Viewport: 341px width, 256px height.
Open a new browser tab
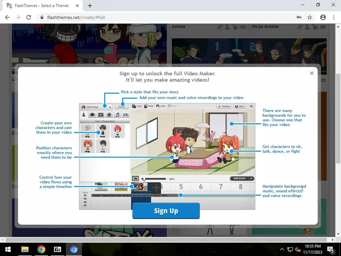pos(90,6)
